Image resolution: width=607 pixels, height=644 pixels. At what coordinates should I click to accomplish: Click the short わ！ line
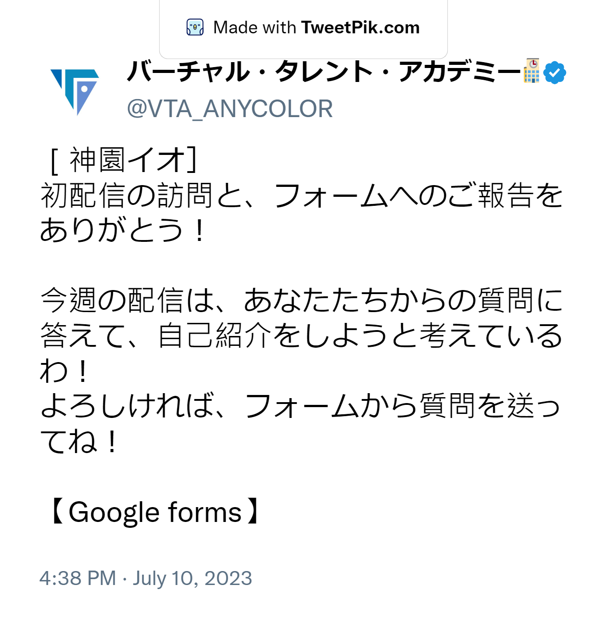(x=65, y=371)
